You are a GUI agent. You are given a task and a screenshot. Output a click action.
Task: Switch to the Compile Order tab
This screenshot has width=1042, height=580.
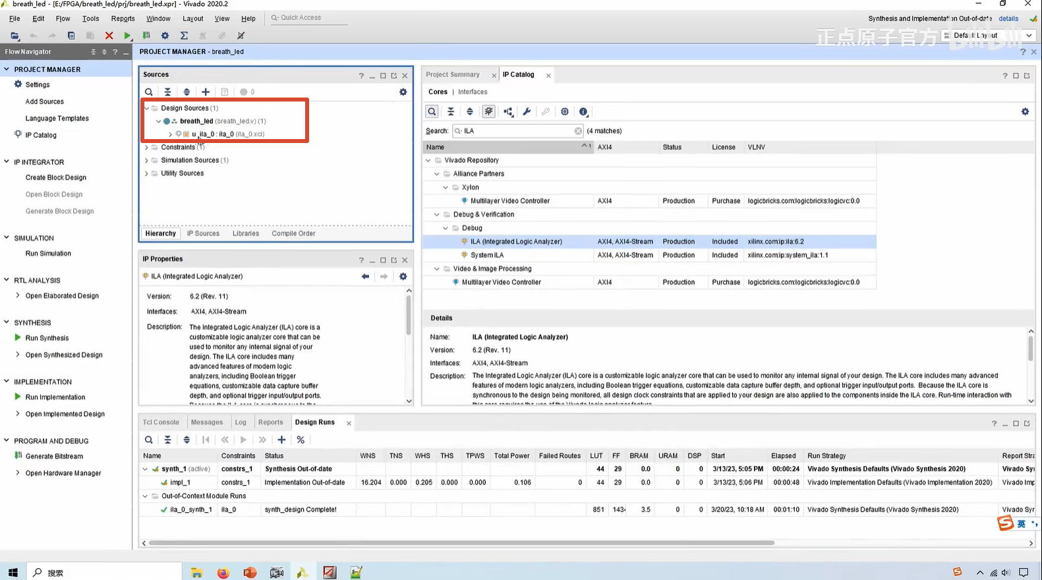[x=293, y=233]
